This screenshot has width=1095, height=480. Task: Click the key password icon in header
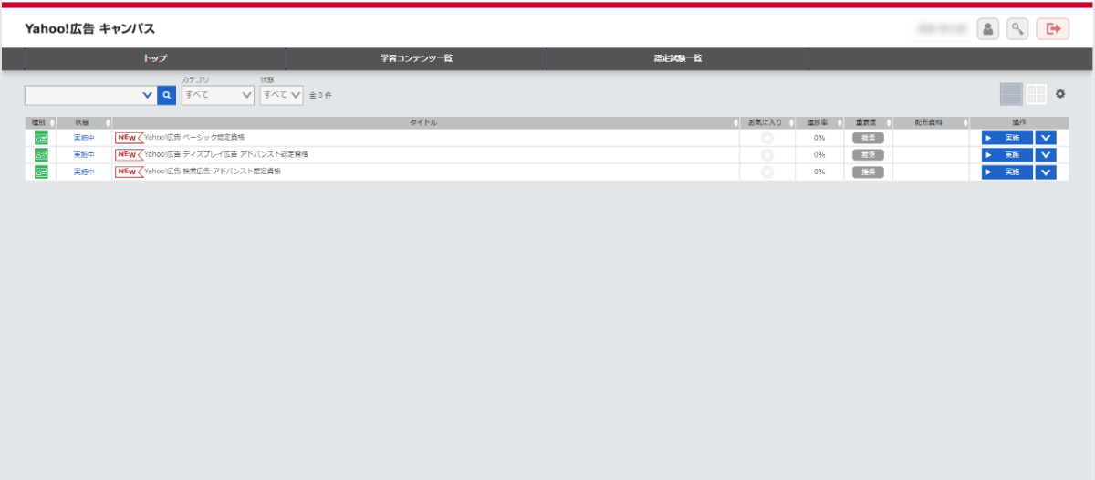coord(1017,29)
